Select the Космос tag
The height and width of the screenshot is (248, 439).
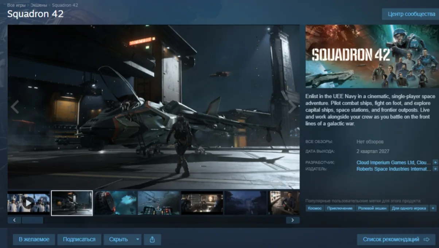tap(314, 208)
